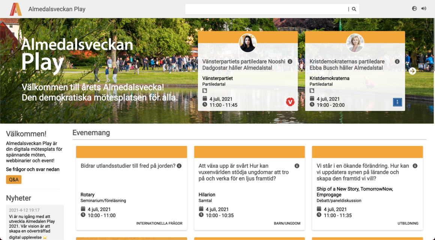Click Nooshi Dadgostar portrait thumbnail

(x=248, y=43)
